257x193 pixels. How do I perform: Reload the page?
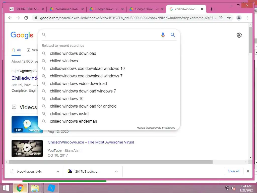pos(26,18)
